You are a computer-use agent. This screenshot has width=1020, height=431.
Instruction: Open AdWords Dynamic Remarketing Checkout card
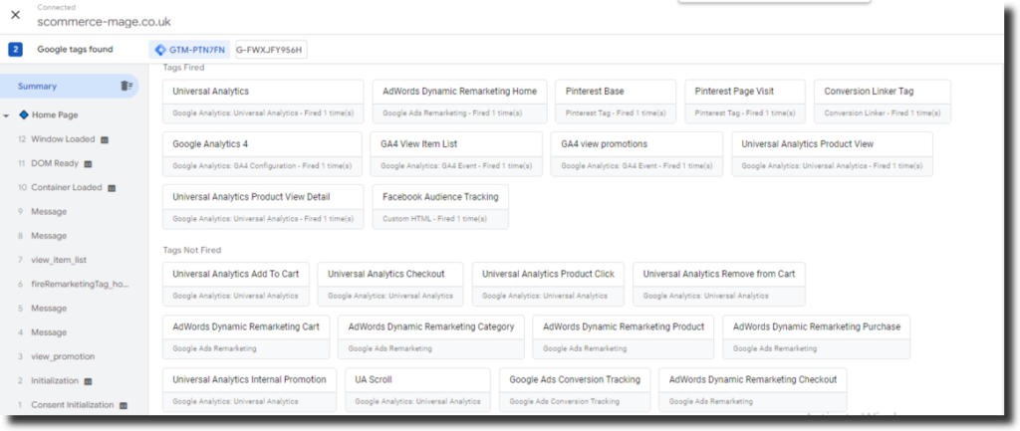(753, 389)
